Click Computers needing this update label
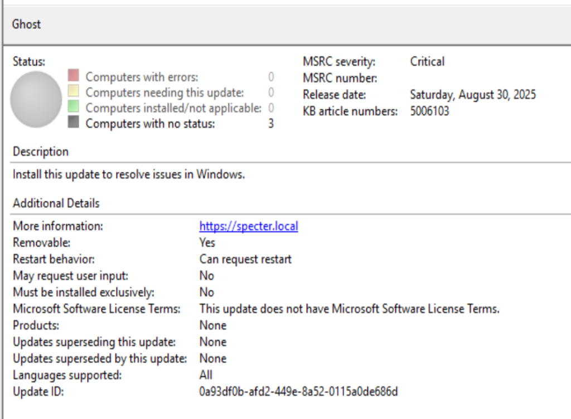Screen dimensions: 571x419 point(164,92)
